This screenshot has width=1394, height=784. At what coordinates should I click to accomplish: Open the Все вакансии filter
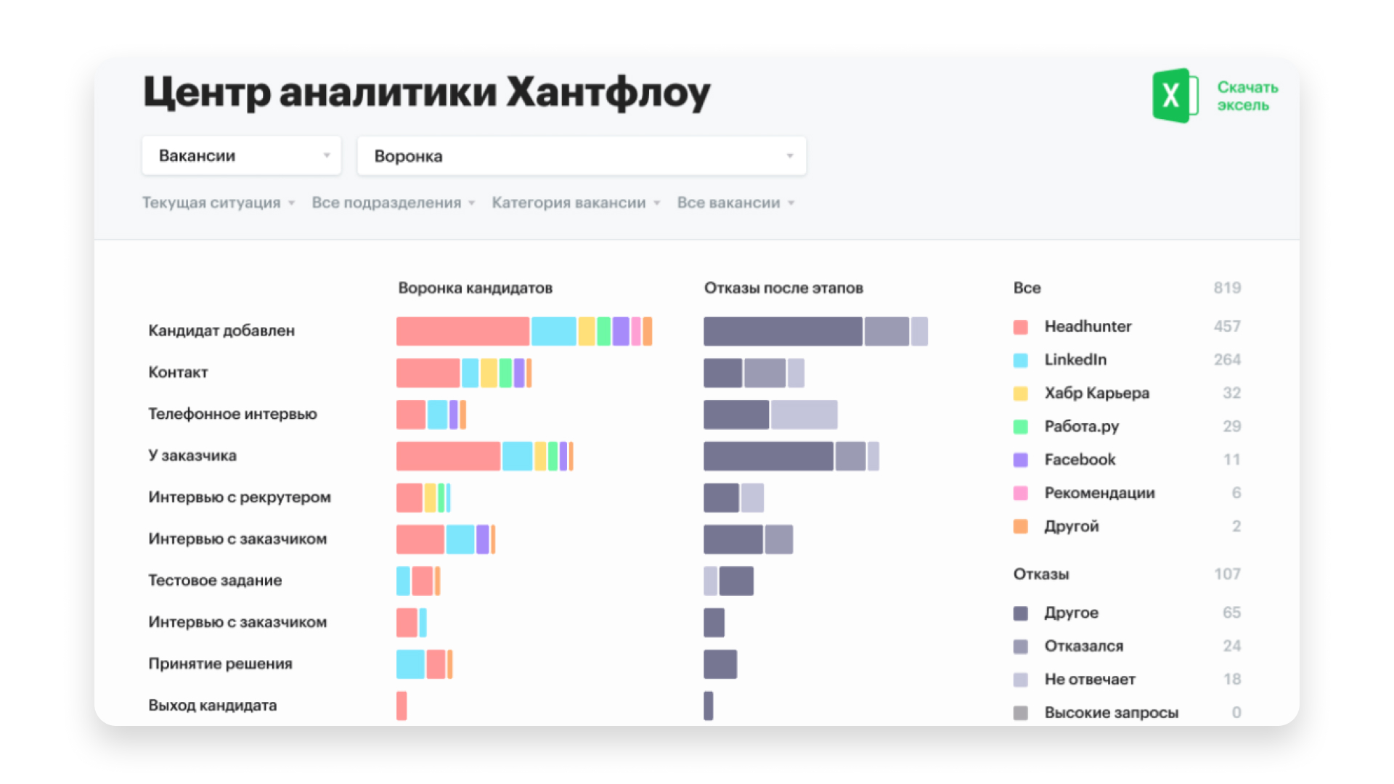[735, 203]
